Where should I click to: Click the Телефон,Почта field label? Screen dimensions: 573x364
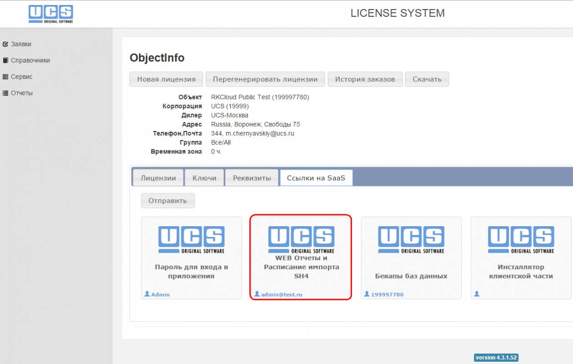pos(177,133)
